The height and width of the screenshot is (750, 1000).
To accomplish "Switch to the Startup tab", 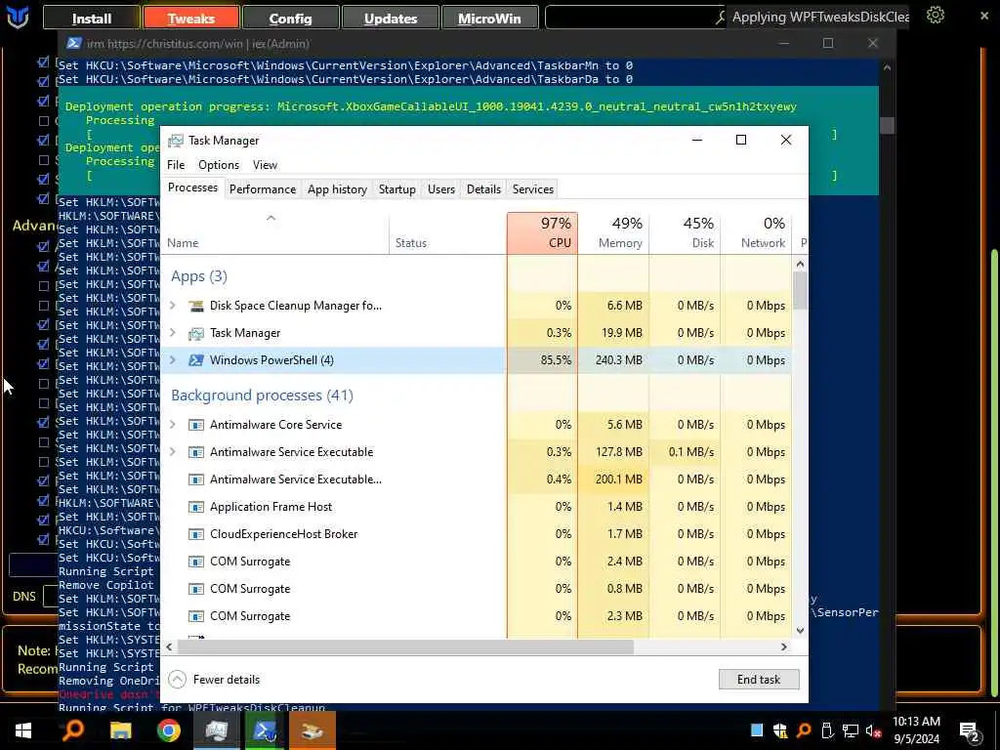I will tap(396, 189).
